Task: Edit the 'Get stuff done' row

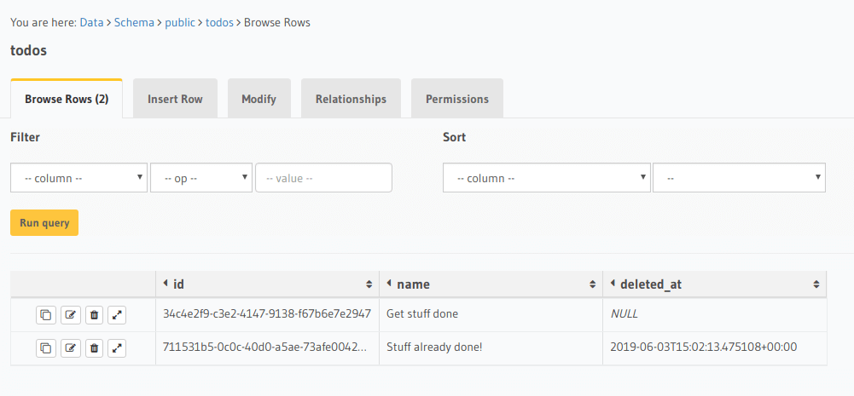Action: 70,315
